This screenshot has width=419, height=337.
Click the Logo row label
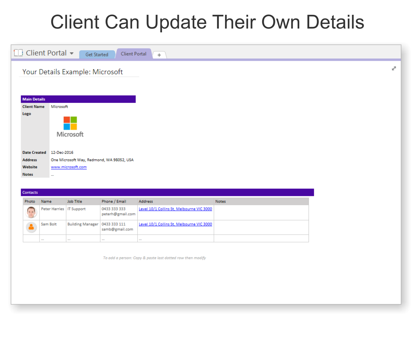coord(27,114)
